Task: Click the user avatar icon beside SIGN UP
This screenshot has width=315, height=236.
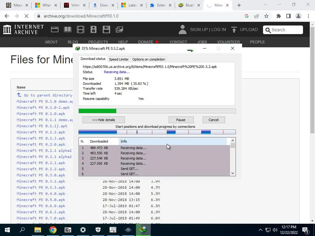Action: (x=182, y=29)
